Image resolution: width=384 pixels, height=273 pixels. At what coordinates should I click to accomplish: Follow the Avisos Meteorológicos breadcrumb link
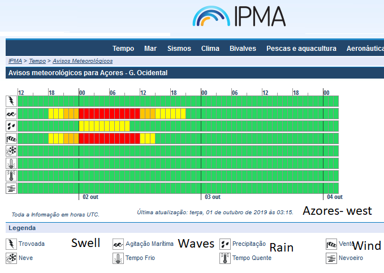[x=83, y=61]
